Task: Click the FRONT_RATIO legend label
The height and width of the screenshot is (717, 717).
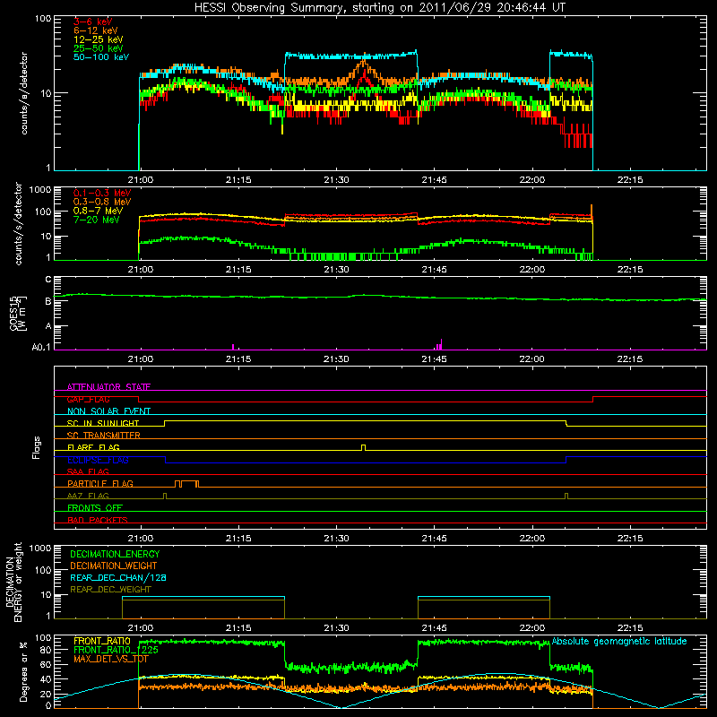Action: pos(102,641)
